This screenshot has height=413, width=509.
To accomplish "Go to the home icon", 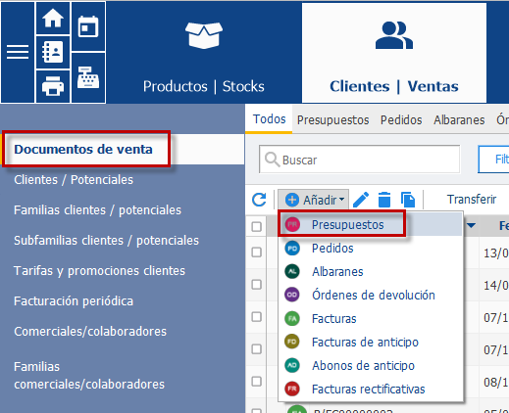I will (x=53, y=18).
